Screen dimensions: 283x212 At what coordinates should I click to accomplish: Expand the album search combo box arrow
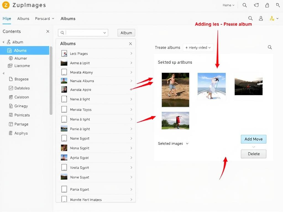click(x=104, y=33)
